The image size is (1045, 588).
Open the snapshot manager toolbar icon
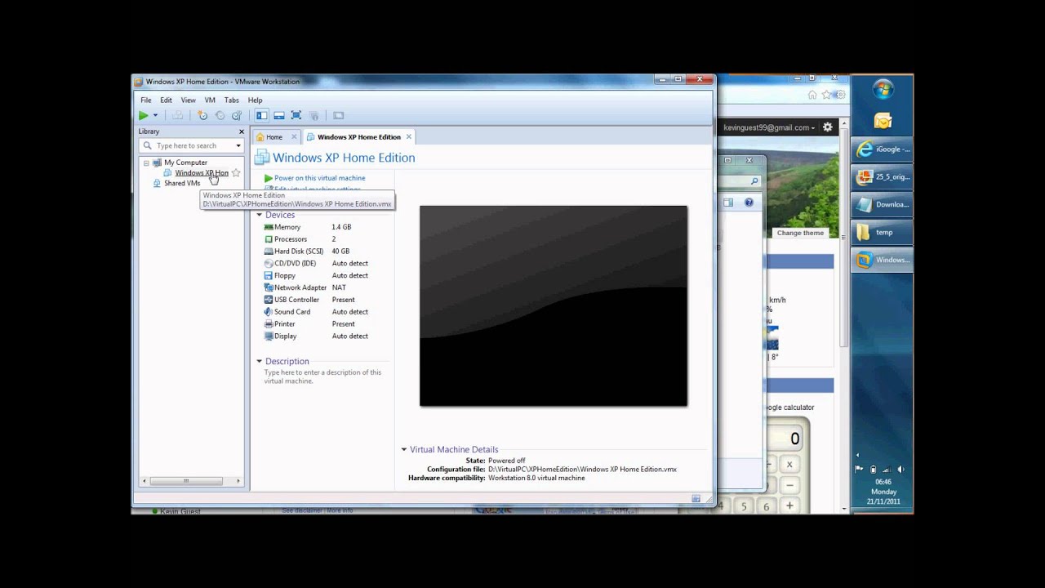click(237, 115)
